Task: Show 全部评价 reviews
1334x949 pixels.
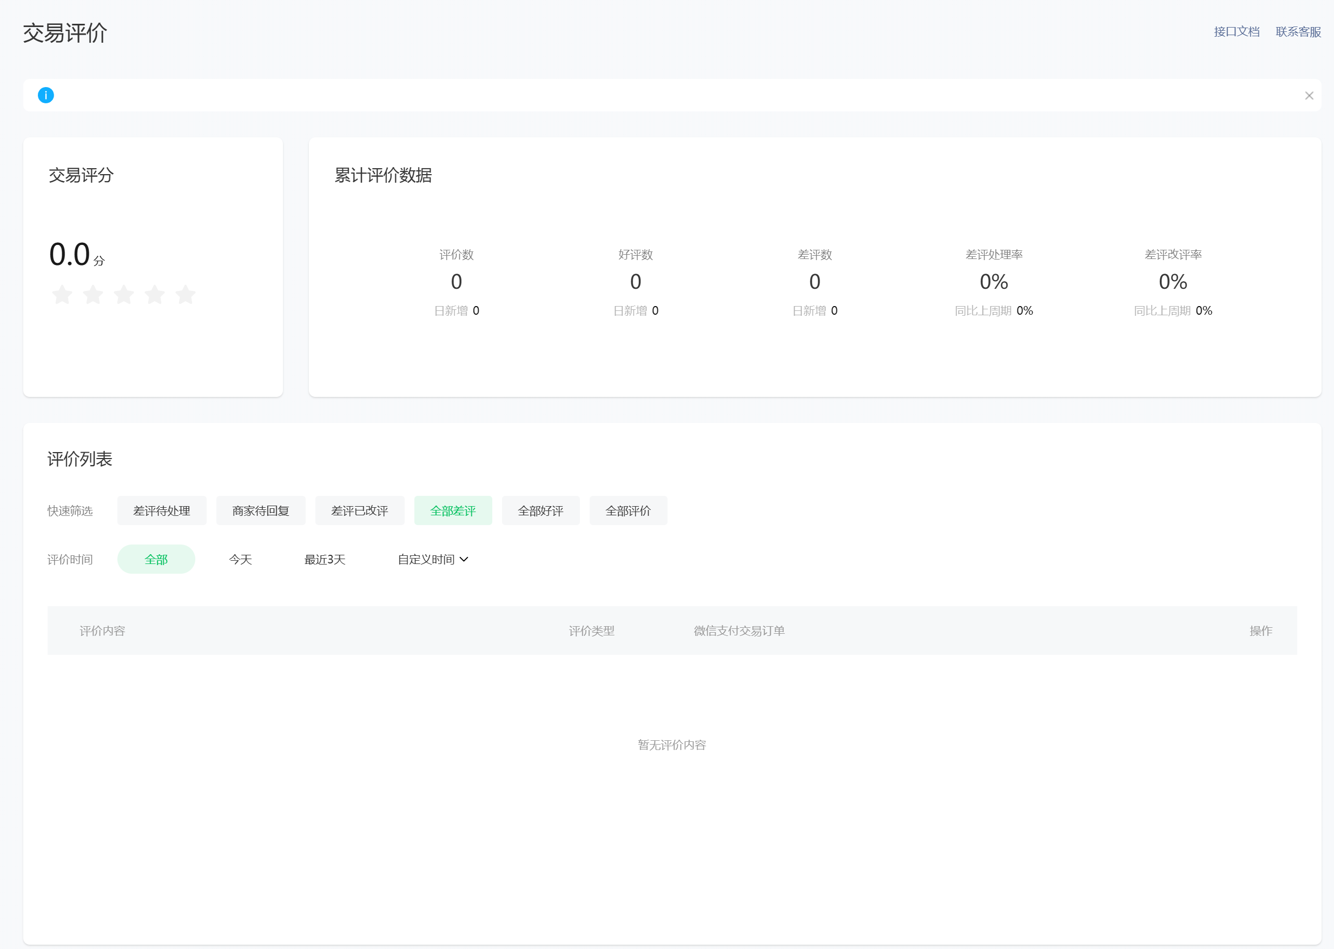Action: (629, 511)
